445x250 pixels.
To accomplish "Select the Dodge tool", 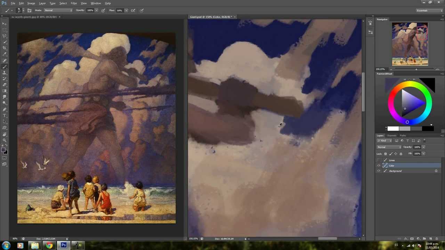I will tap(5, 103).
